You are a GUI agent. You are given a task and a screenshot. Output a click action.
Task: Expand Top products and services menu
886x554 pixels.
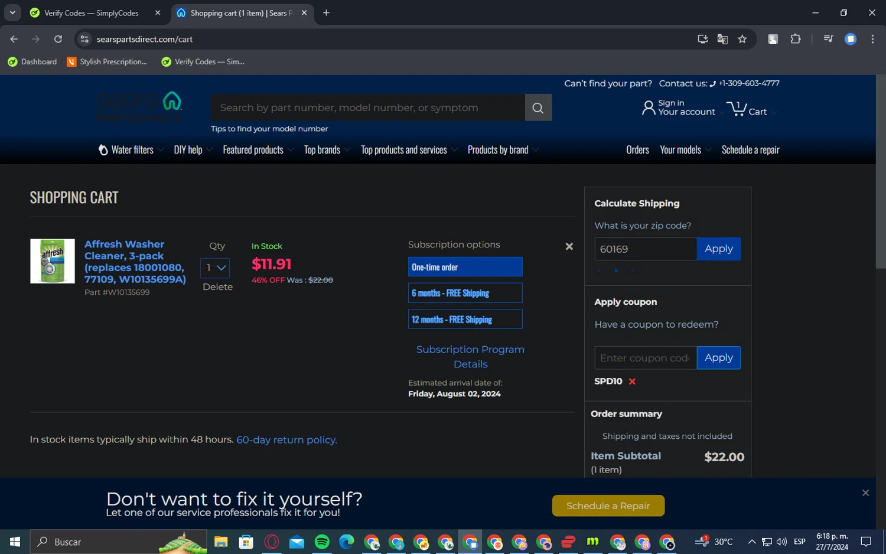tap(409, 150)
